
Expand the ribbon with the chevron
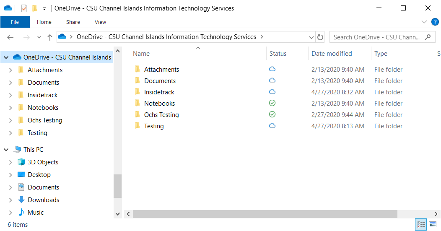point(424,22)
